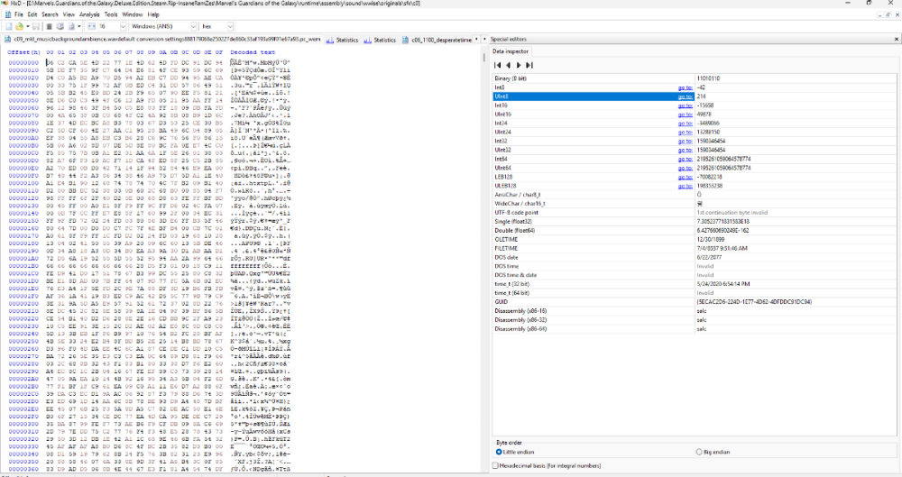The height and width of the screenshot is (477, 902).
Task: Select the Double (float64) row
Action: coord(695,230)
